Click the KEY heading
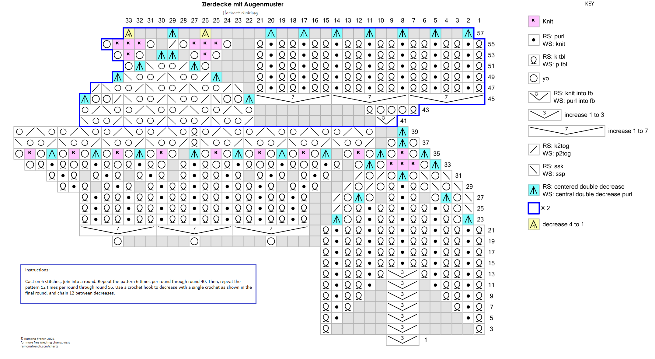Image resolution: width=655 pixels, height=359 pixels. (x=589, y=4)
